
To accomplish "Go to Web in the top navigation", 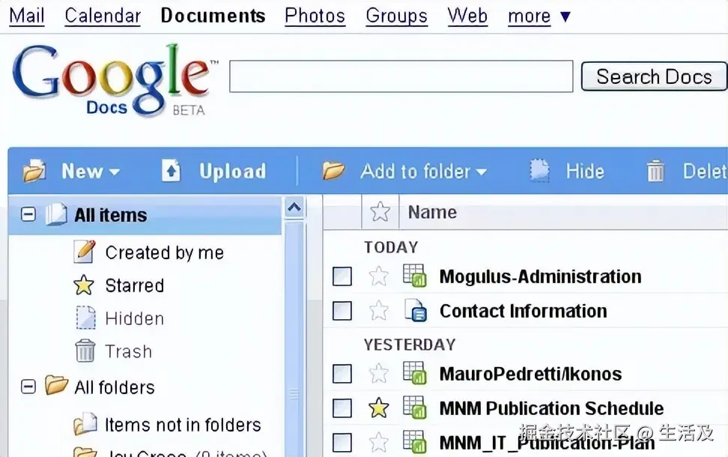I will click(467, 16).
